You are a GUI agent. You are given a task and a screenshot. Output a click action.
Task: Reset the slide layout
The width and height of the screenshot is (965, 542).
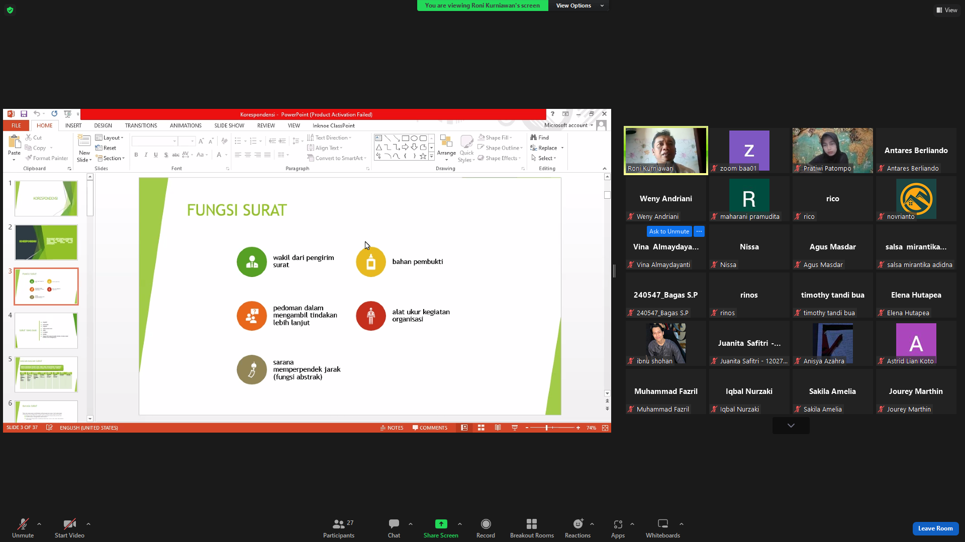[x=106, y=148]
